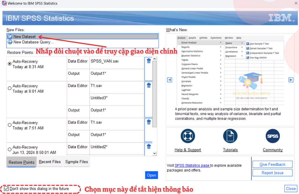Switch to the Restore Points tab
299x194 pixels.
click(21, 162)
